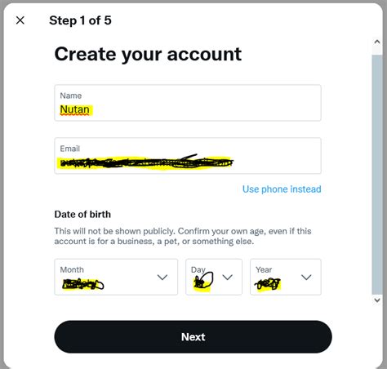Click the Step 1 of 5 header
The image size is (387, 369).
click(80, 20)
